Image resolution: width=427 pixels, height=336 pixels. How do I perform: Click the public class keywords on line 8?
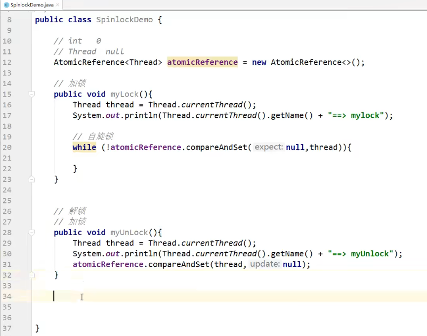click(63, 20)
